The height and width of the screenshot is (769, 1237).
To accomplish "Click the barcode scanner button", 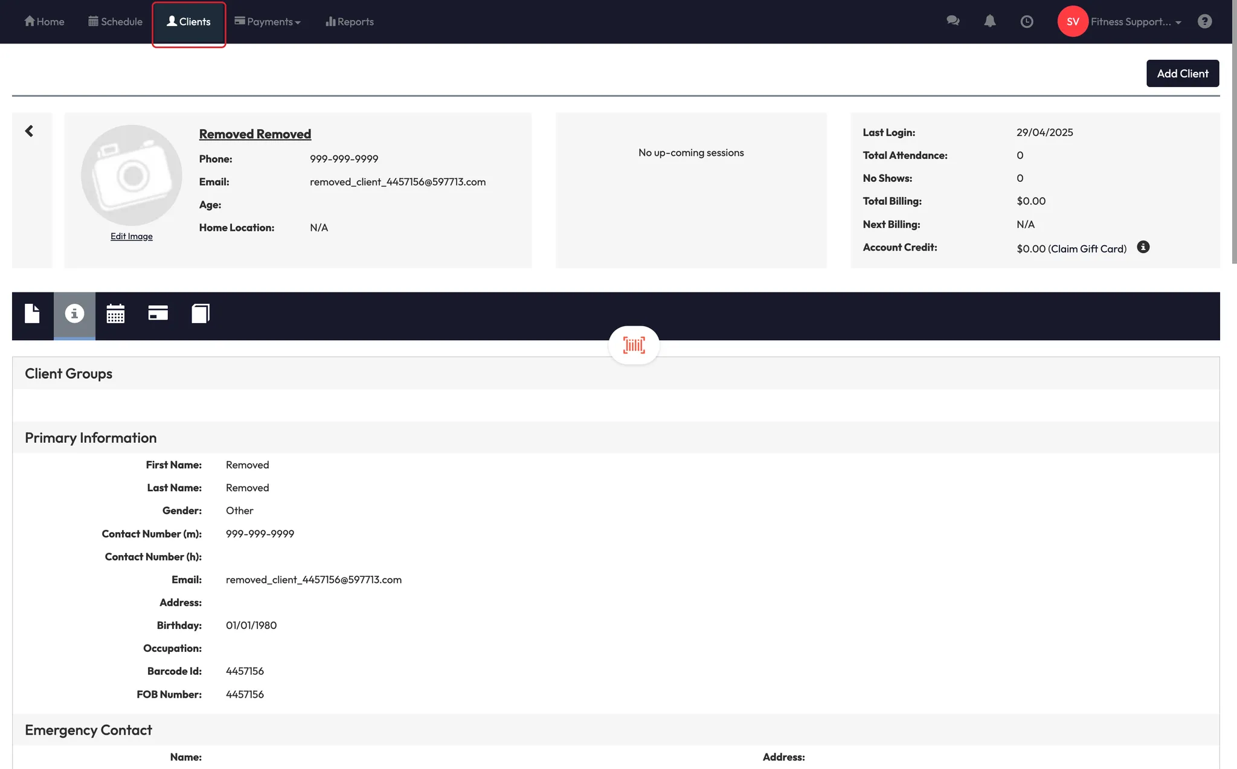I will [x=634, y=346].
